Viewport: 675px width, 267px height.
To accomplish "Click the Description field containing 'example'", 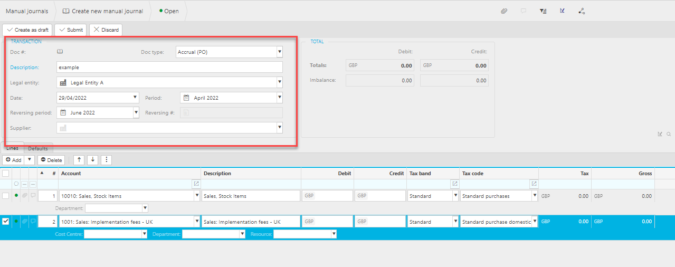I will pos(169,67).
